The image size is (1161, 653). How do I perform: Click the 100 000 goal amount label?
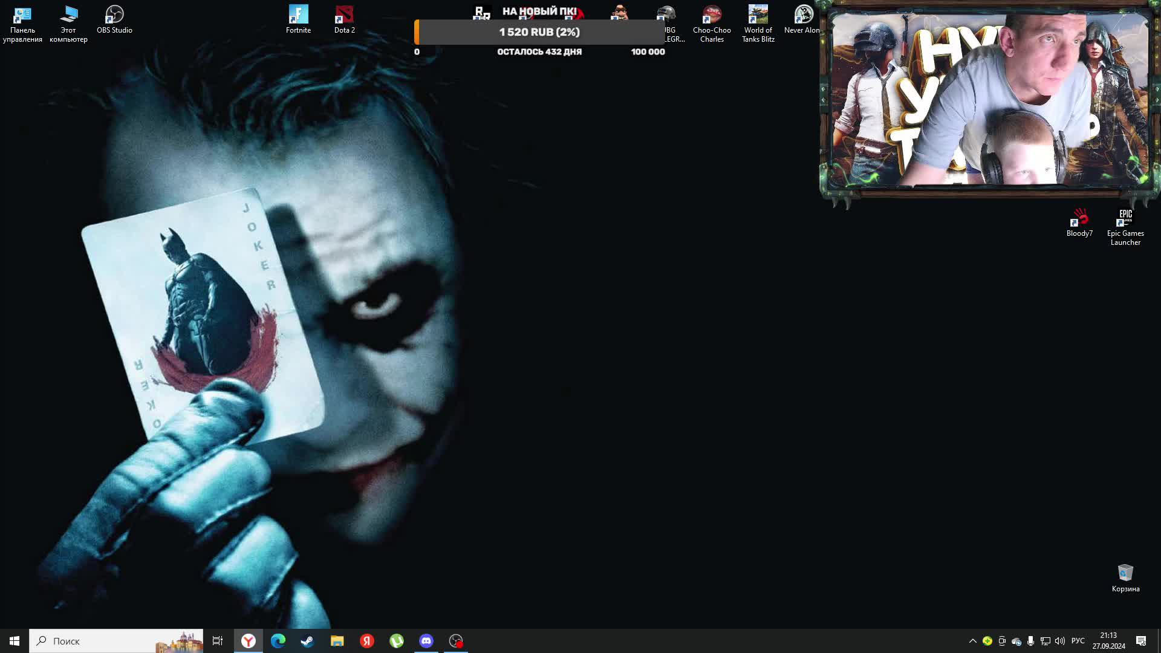(648, 52)
